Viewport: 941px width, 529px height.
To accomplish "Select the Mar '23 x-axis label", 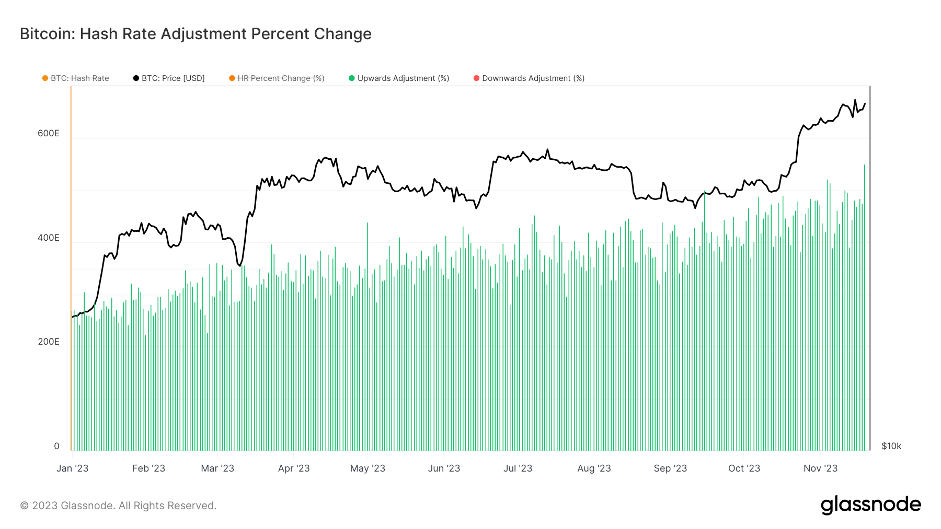I will pyautogui.click(x=217, y=468).
